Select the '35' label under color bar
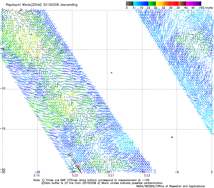This screenshot has height=188, width=214. pyautogui.click(x=178, y=8)
